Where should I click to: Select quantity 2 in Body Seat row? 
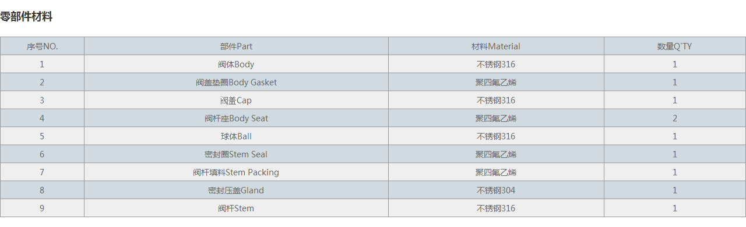point(675,118)
